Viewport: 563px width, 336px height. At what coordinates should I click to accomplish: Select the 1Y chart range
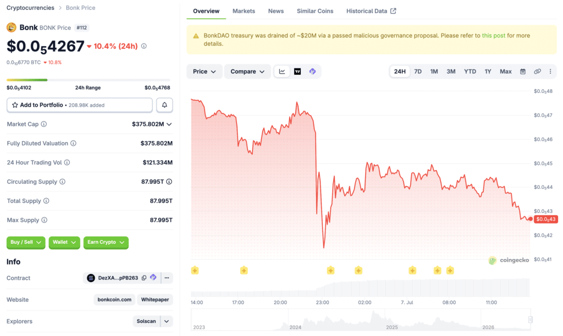pyautogui.click(x=488, y=71)
